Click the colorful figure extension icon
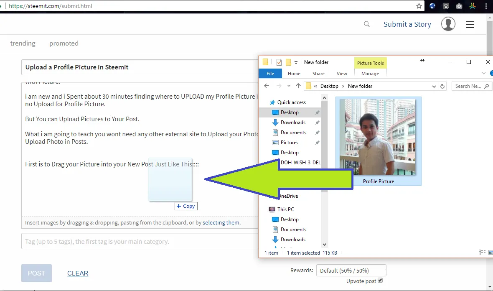 tap(473, 6)
